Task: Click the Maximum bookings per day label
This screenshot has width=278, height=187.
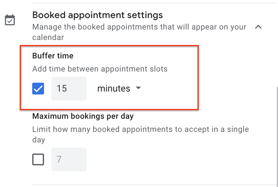Action: click(83, 116)
